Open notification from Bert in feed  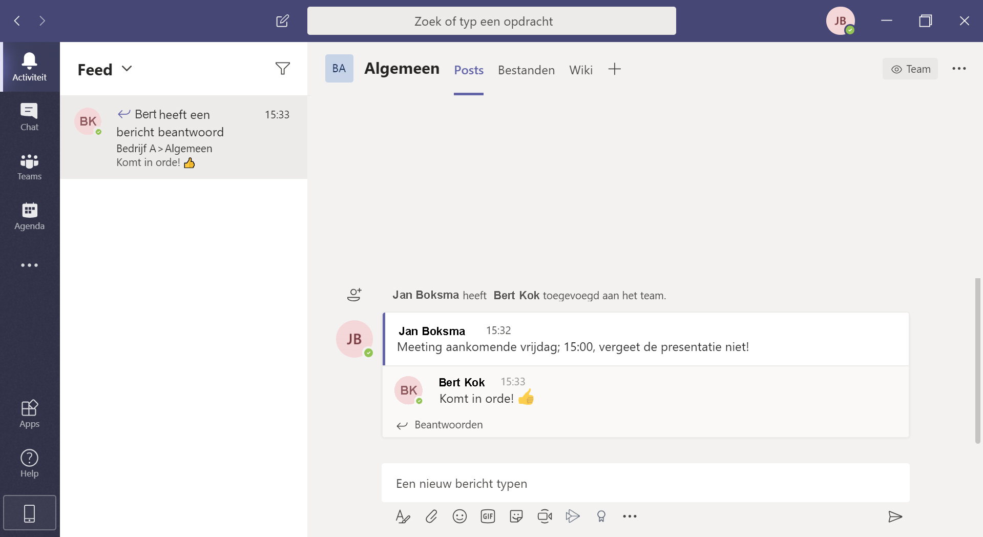(184, 137)
